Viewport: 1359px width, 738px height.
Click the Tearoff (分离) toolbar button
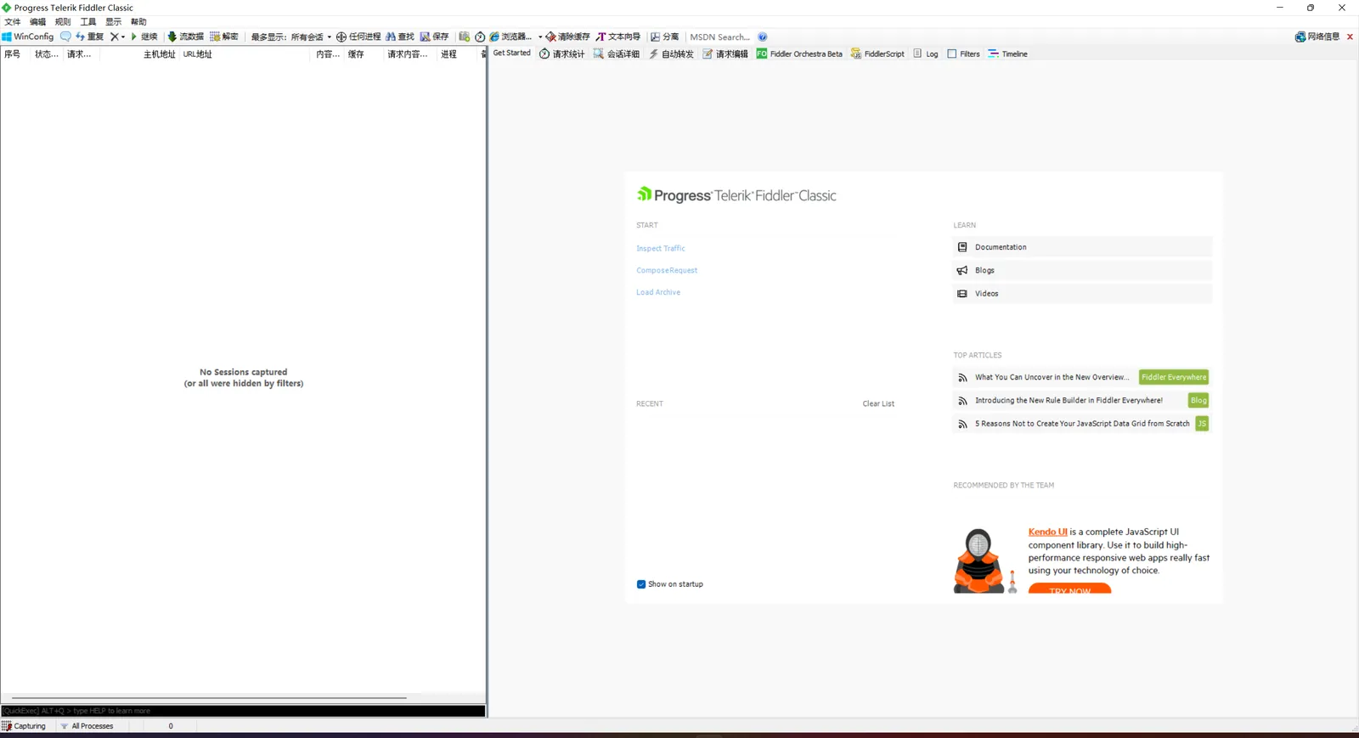(665, 37)
